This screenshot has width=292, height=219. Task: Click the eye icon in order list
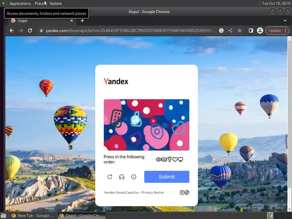coord(158,159)
